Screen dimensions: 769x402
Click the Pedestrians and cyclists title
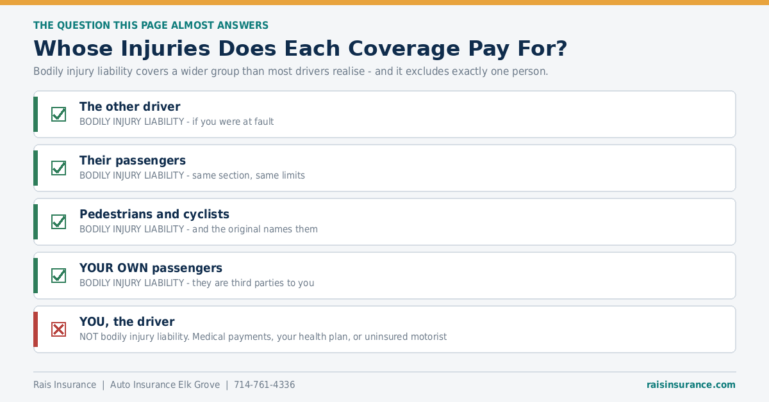154,214
